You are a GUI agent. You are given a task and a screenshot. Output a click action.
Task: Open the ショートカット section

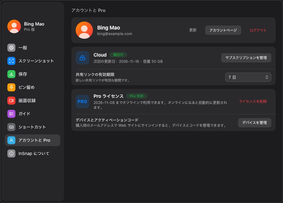[33, 127]
